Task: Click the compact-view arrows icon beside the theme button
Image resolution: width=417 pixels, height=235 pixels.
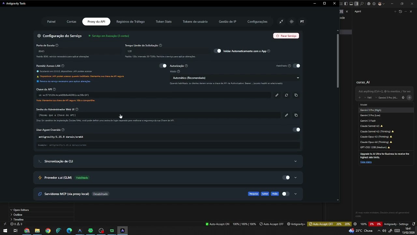Action: (281, 22)
